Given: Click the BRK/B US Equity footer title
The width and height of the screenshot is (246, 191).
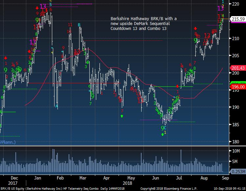Looking at the screenshot, I should coord(62,188).
